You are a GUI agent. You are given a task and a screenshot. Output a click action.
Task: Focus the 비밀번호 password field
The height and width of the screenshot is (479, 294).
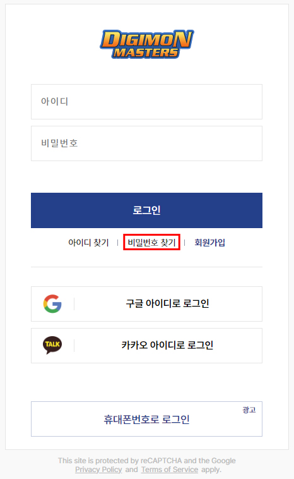click(x=147, y=143)
